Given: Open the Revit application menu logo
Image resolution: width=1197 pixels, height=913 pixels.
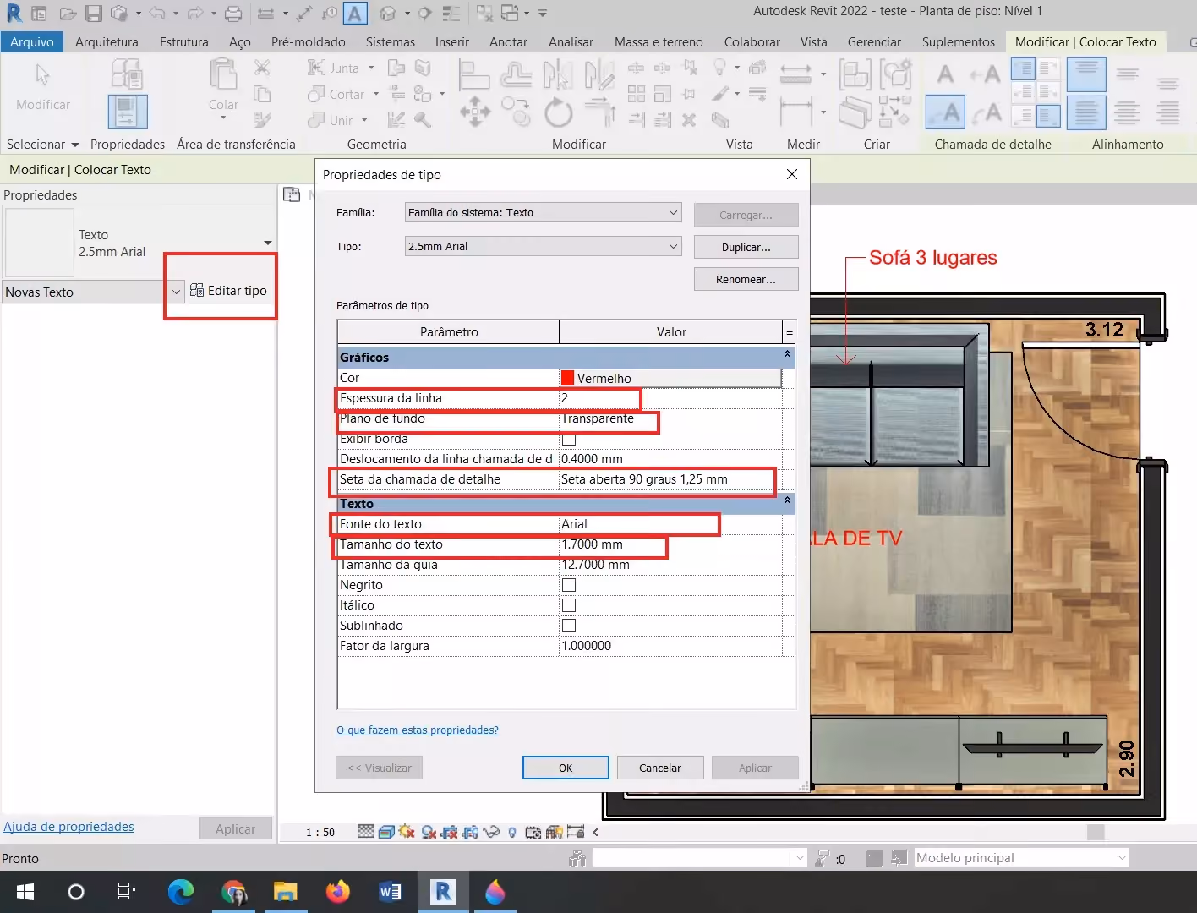Looking at the screenshot, I should pyautogui.click(x=14, y=13).
